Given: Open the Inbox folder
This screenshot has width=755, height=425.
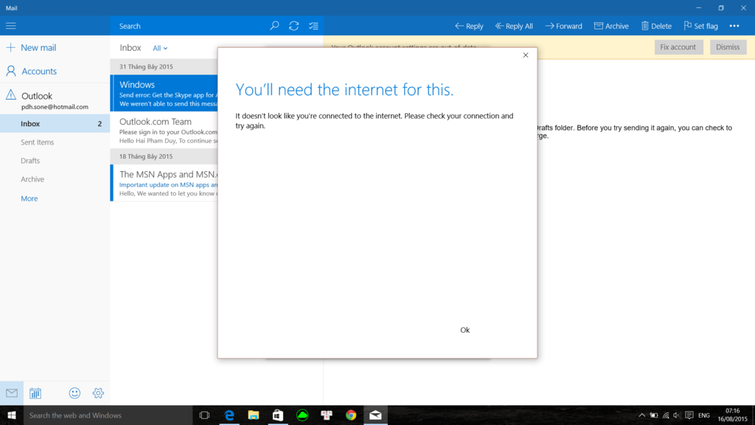Looking at the screenshot, I should point(55,124).
